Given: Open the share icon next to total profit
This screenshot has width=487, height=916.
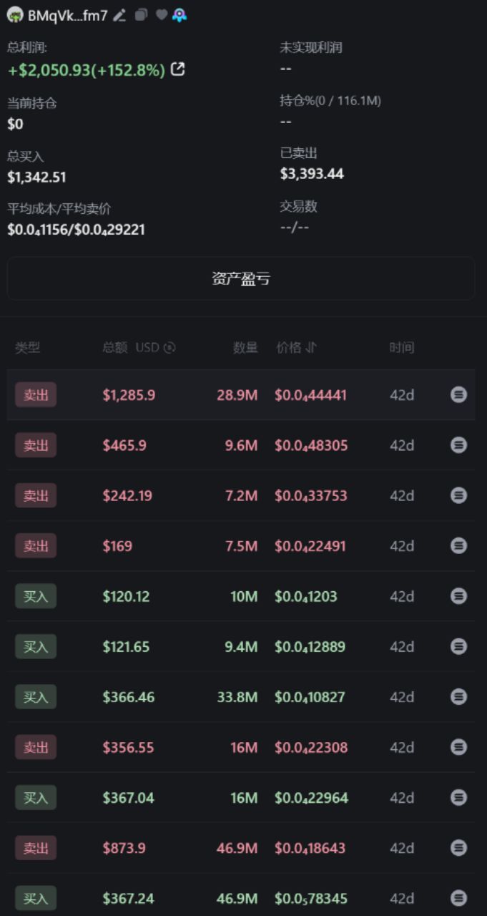Looking at the screenshot, I should [x=178, y=69].
